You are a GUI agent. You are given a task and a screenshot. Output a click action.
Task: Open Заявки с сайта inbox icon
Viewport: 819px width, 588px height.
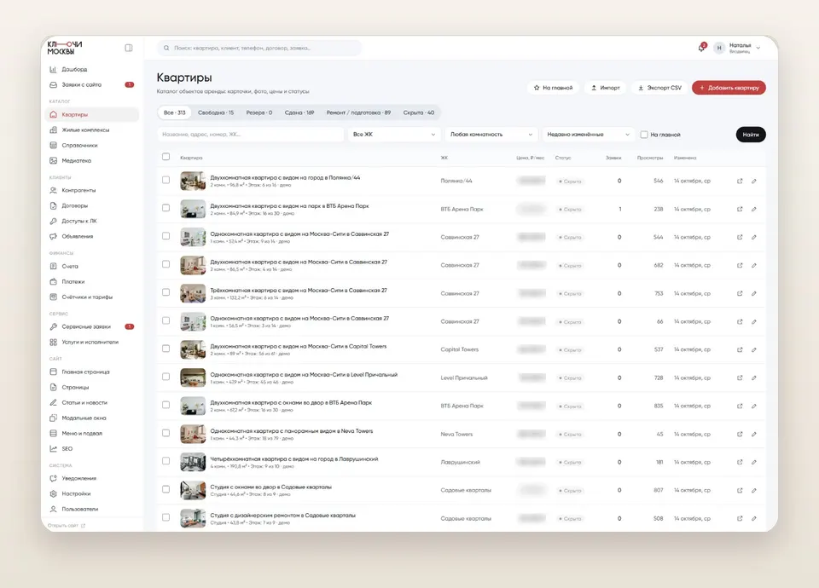(x=53, y=84)
